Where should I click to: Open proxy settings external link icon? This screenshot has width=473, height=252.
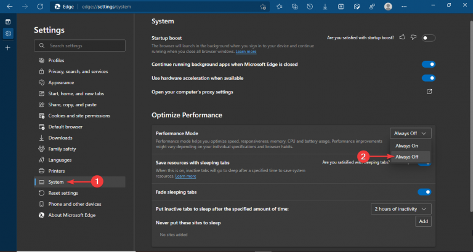(x=429, y=92)
